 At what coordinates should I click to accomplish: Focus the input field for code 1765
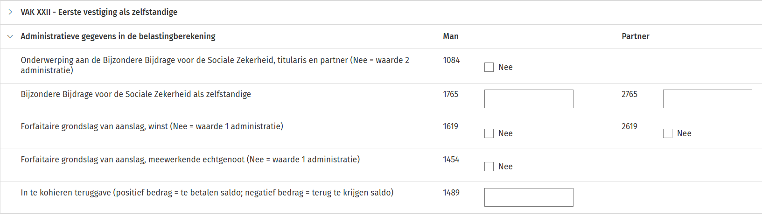[x=529, y=99]
